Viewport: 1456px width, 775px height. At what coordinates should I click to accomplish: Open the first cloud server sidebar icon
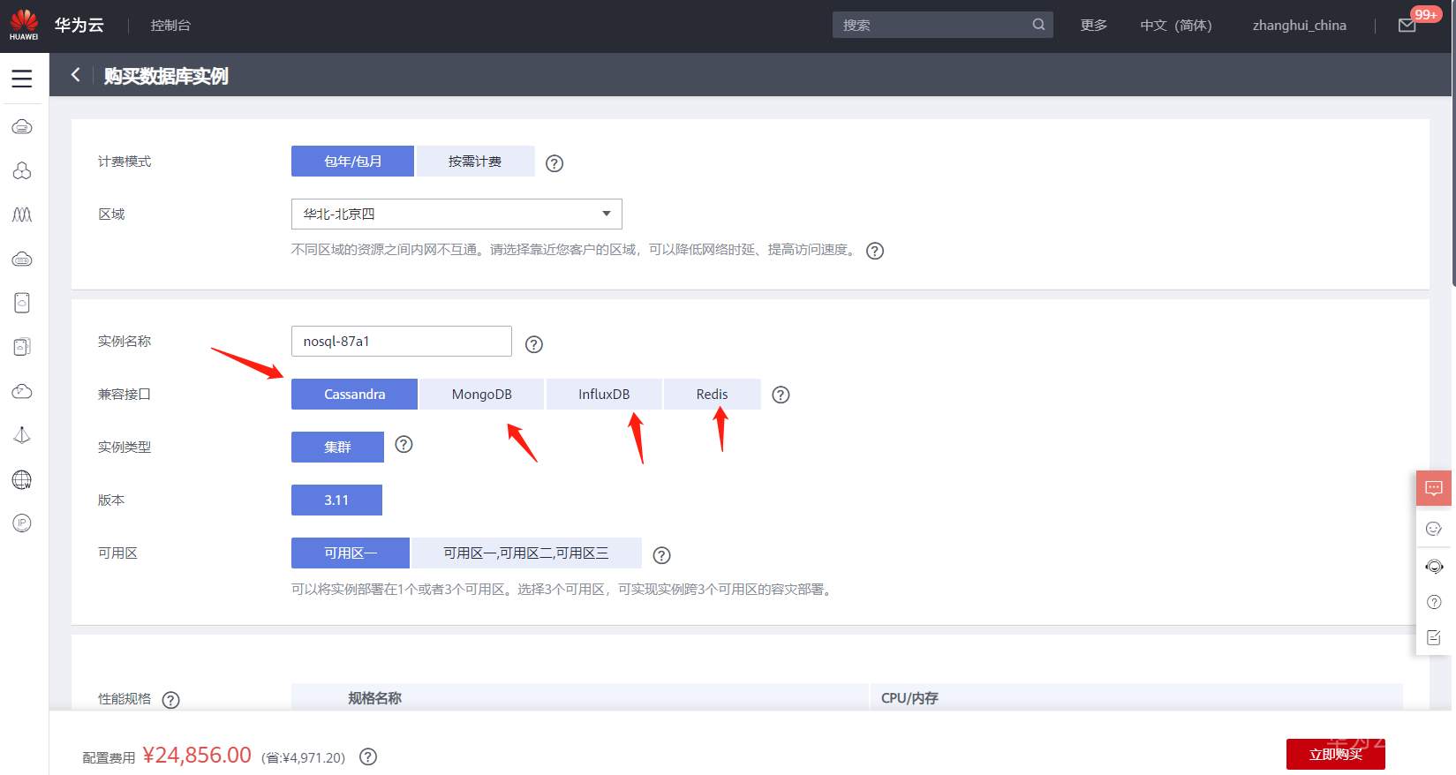tap(22, 126)
